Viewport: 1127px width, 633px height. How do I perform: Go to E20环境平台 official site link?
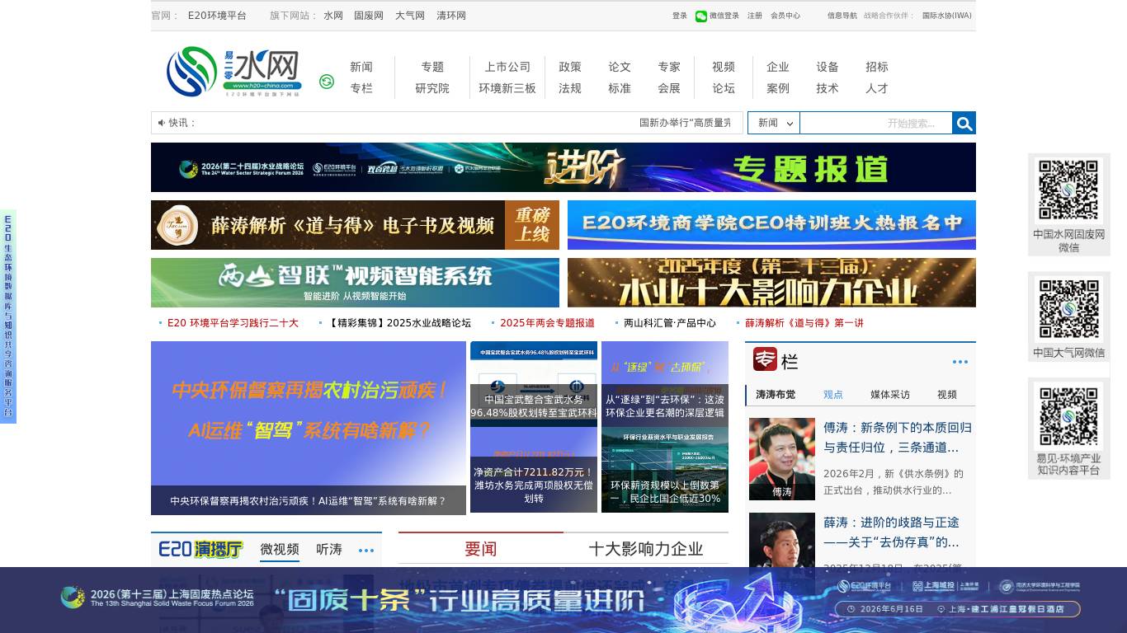point(217,16)
